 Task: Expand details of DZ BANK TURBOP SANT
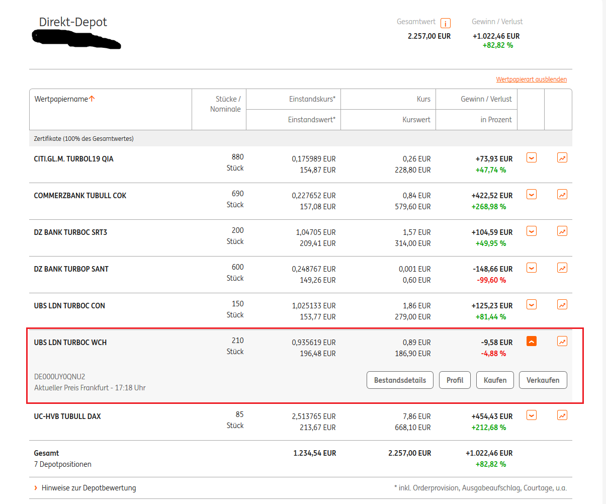coord(532,268)
